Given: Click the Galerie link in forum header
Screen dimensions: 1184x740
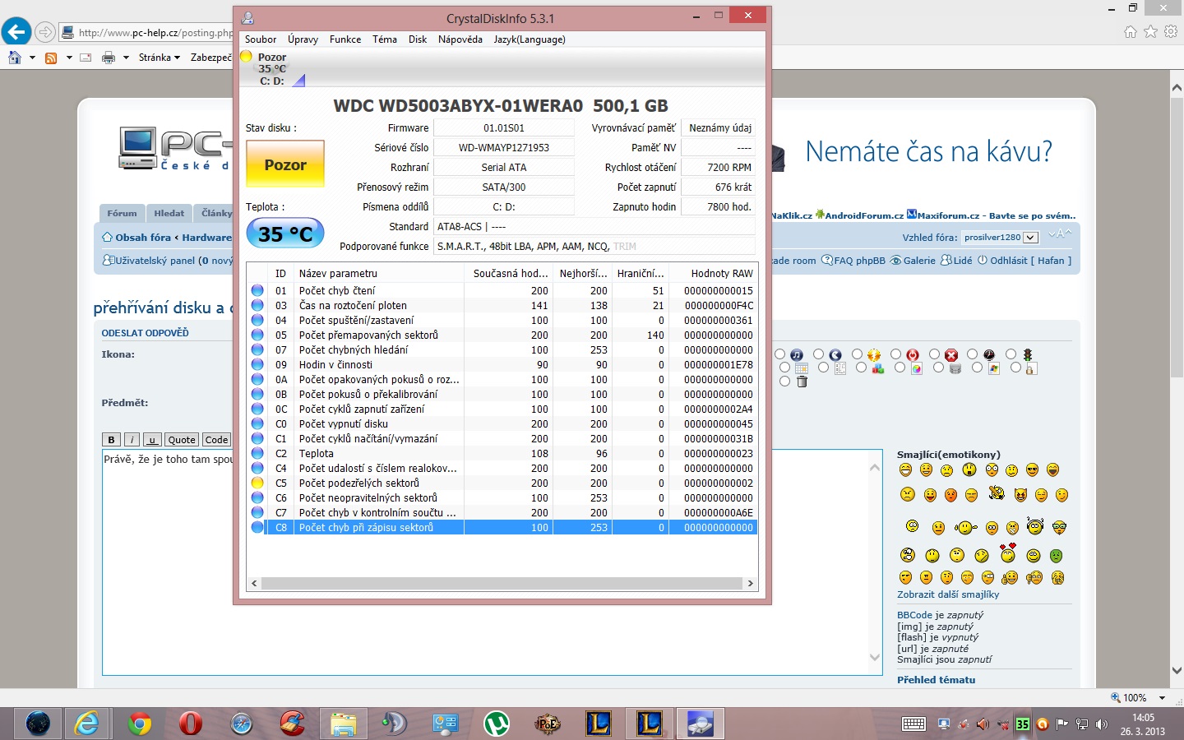Looking at the screenshot, I should pyautogui.click(x=913, y=261).
